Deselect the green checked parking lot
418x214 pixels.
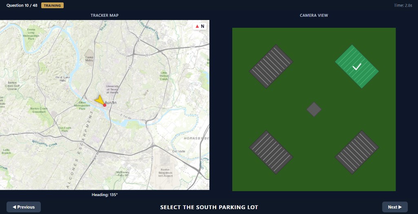tap(357, 67)
